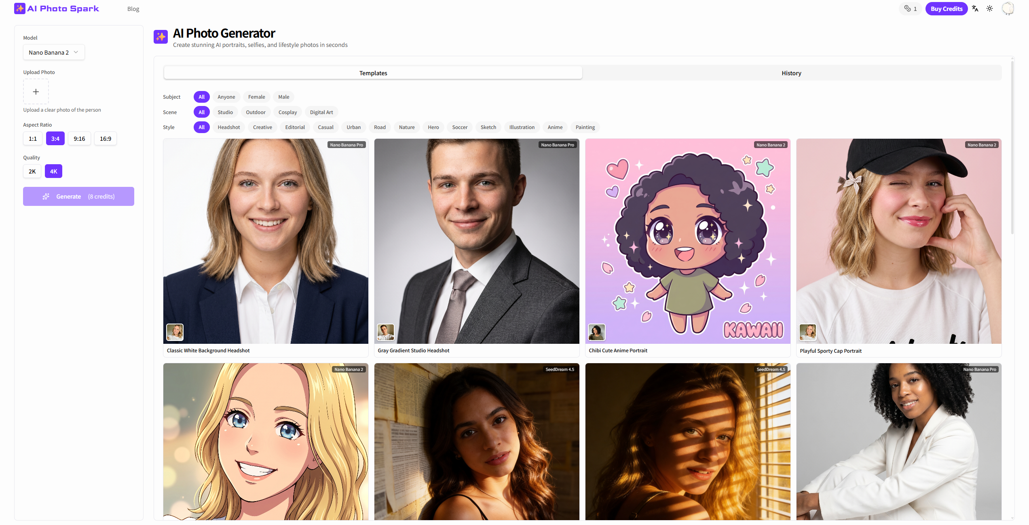Click 'Classic White Background Headshot' caption
1029x525 pixels.
pyautogui.click(x=208, y=351)
